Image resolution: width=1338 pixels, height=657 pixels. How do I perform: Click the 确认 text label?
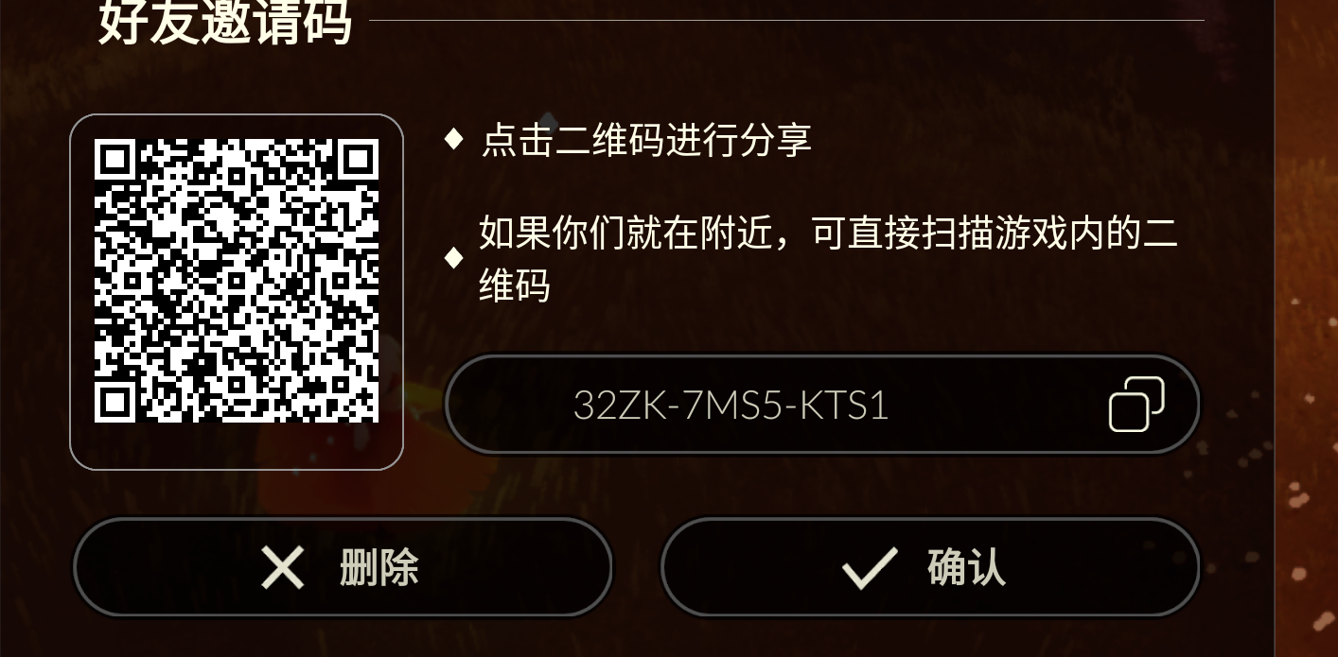click(x=966, y=568)
